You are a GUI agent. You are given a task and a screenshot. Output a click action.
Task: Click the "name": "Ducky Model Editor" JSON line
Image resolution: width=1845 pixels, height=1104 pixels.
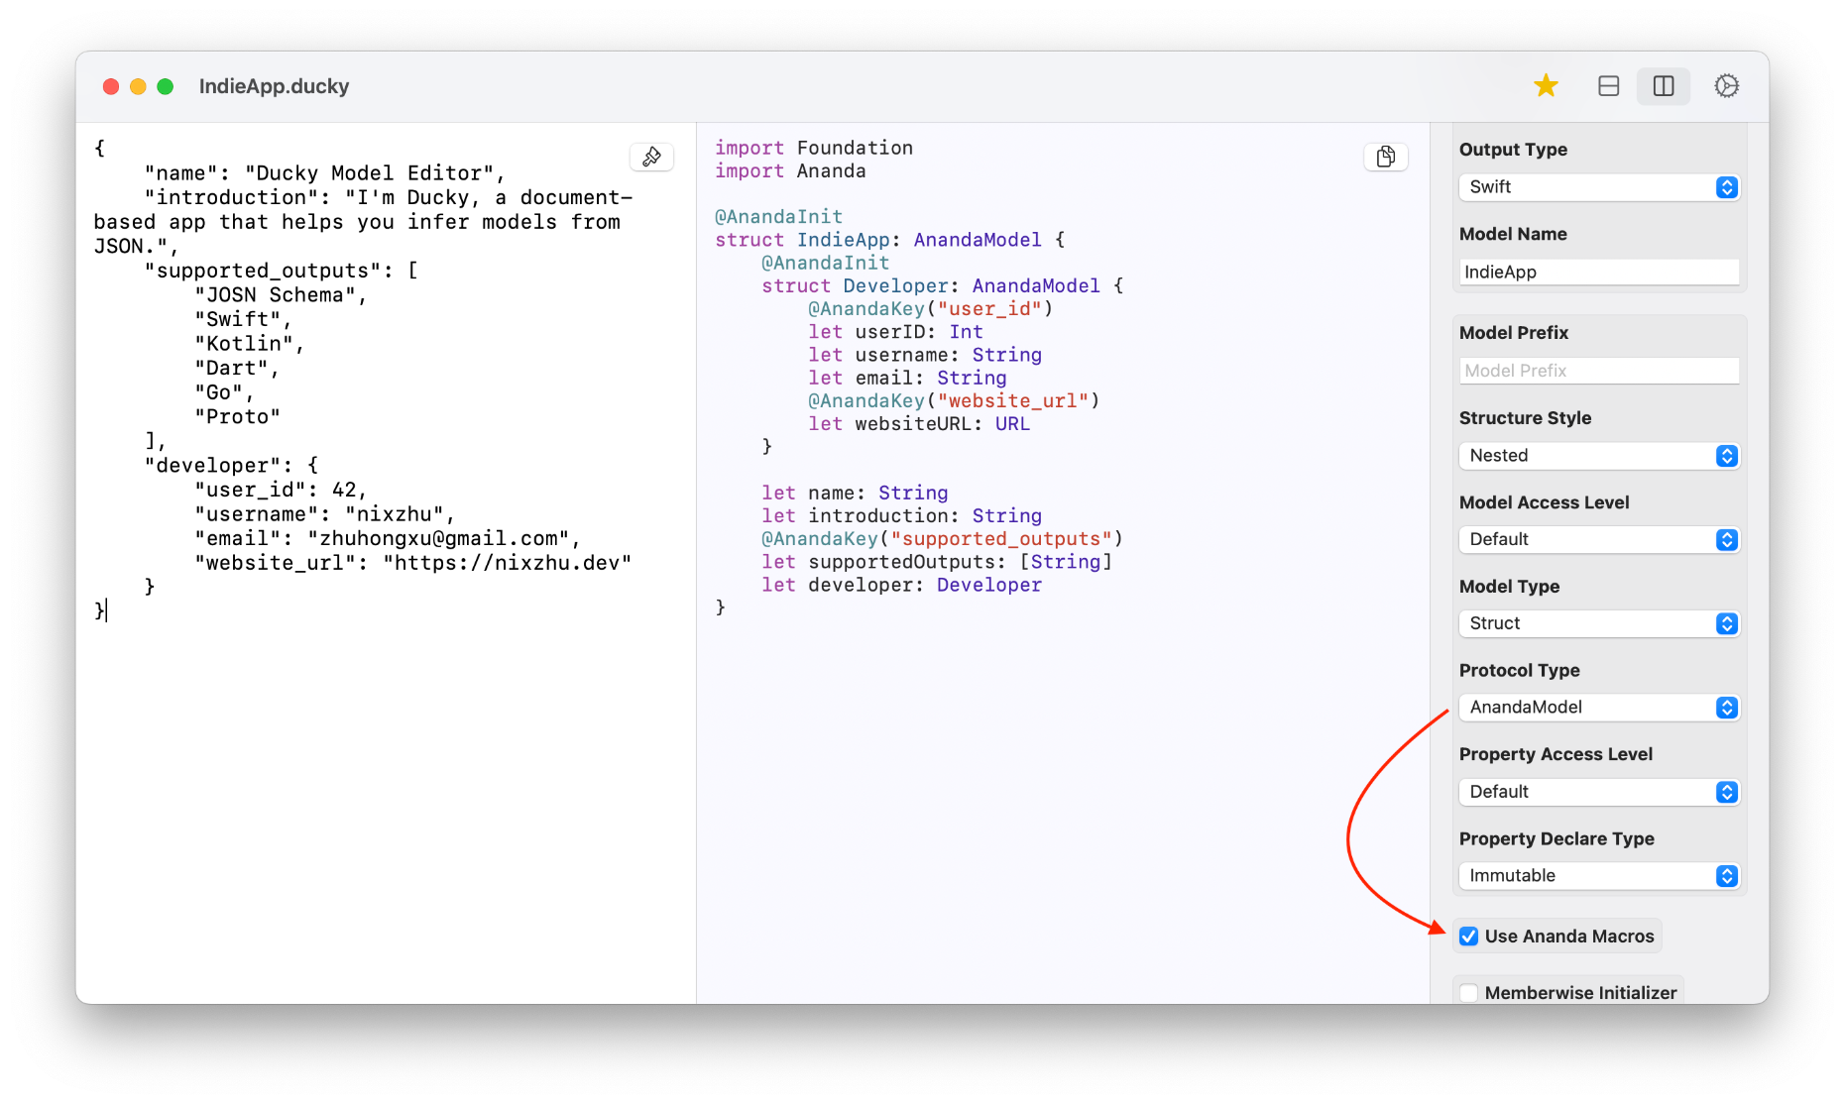pyautogui.click(x=325, y=173)
